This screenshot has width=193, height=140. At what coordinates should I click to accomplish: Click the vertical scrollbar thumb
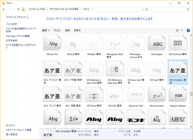tap(191, 94)
